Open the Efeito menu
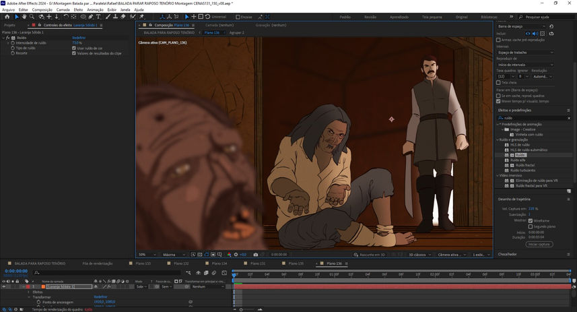The width and height of the screenshot is (577, 312). pyautogui.click(x=78, y=10)
